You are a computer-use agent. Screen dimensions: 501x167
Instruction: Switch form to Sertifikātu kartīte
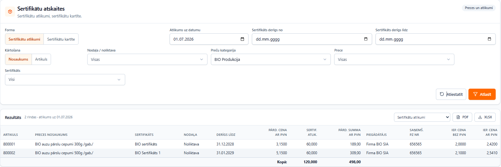tap(61, 39)
